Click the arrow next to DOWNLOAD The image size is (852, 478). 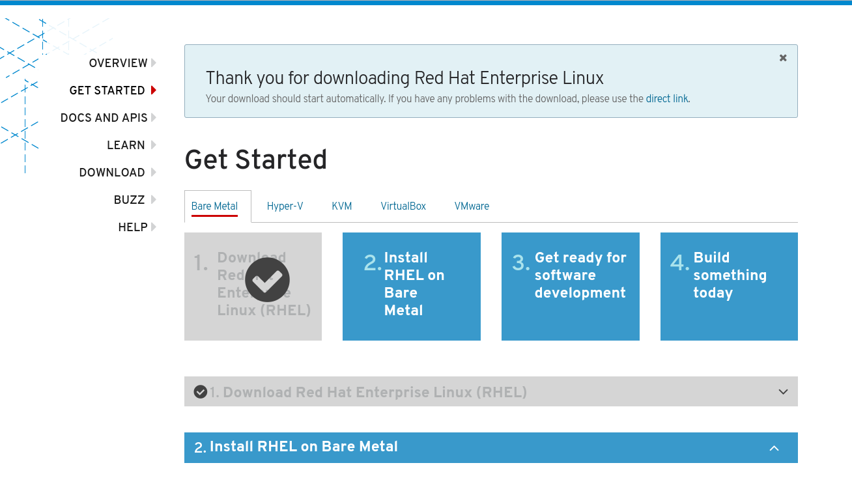tap(154, 173)
